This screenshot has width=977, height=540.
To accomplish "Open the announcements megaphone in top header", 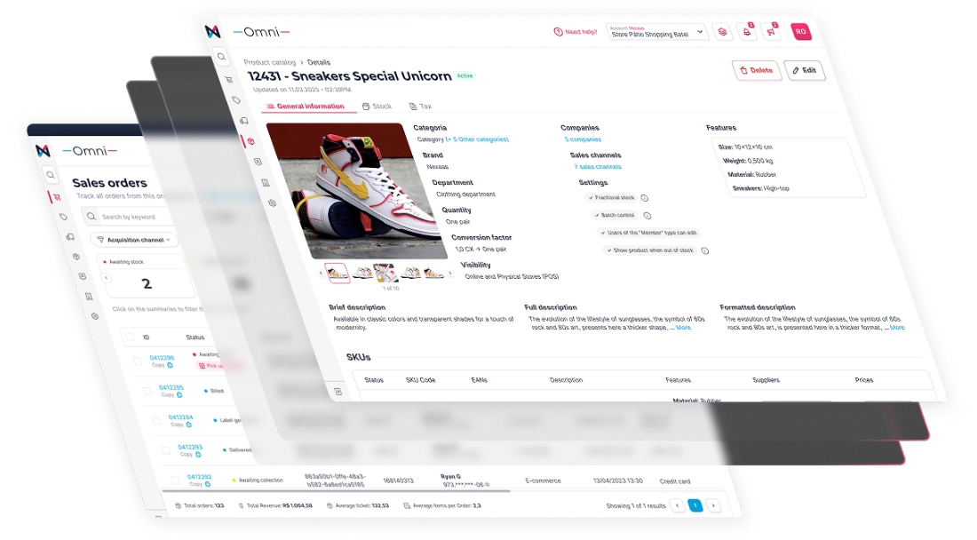I will (x=771, y=32).
